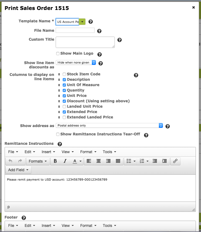201x232 pixels.
Task: Click the Remittance Instructions text body
Action: pyautogui.click(x=100, y=188)
